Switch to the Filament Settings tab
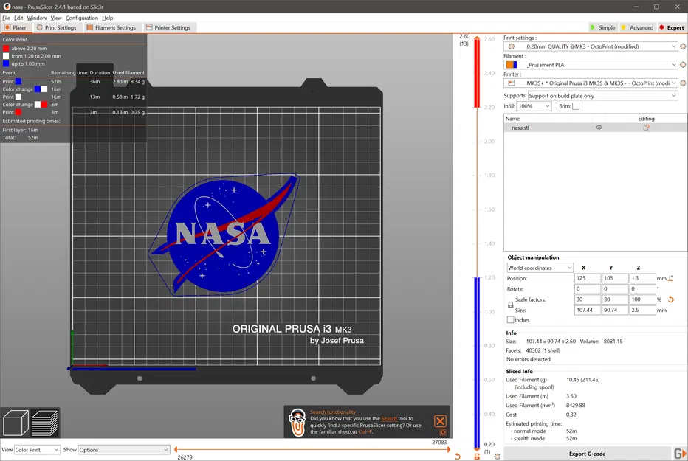688x461 pixels. [x=111, y=27]
